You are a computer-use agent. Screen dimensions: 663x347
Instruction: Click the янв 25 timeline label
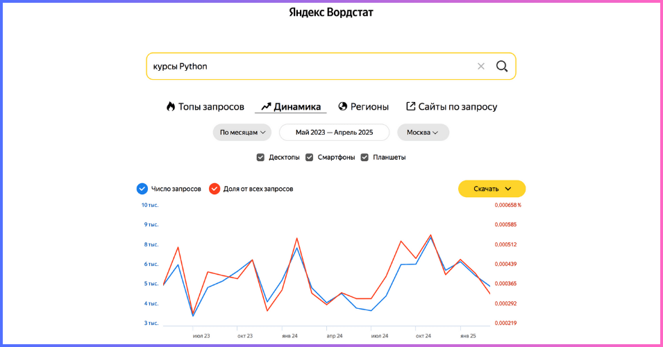(x=468, y=336)
